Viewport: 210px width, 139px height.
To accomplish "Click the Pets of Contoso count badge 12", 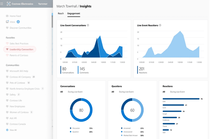I will [28, 83].
